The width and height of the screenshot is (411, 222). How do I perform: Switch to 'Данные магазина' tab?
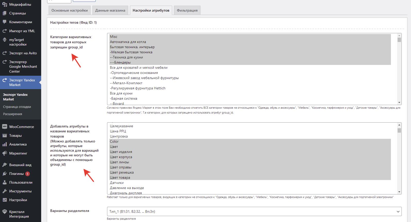[110, 11]
